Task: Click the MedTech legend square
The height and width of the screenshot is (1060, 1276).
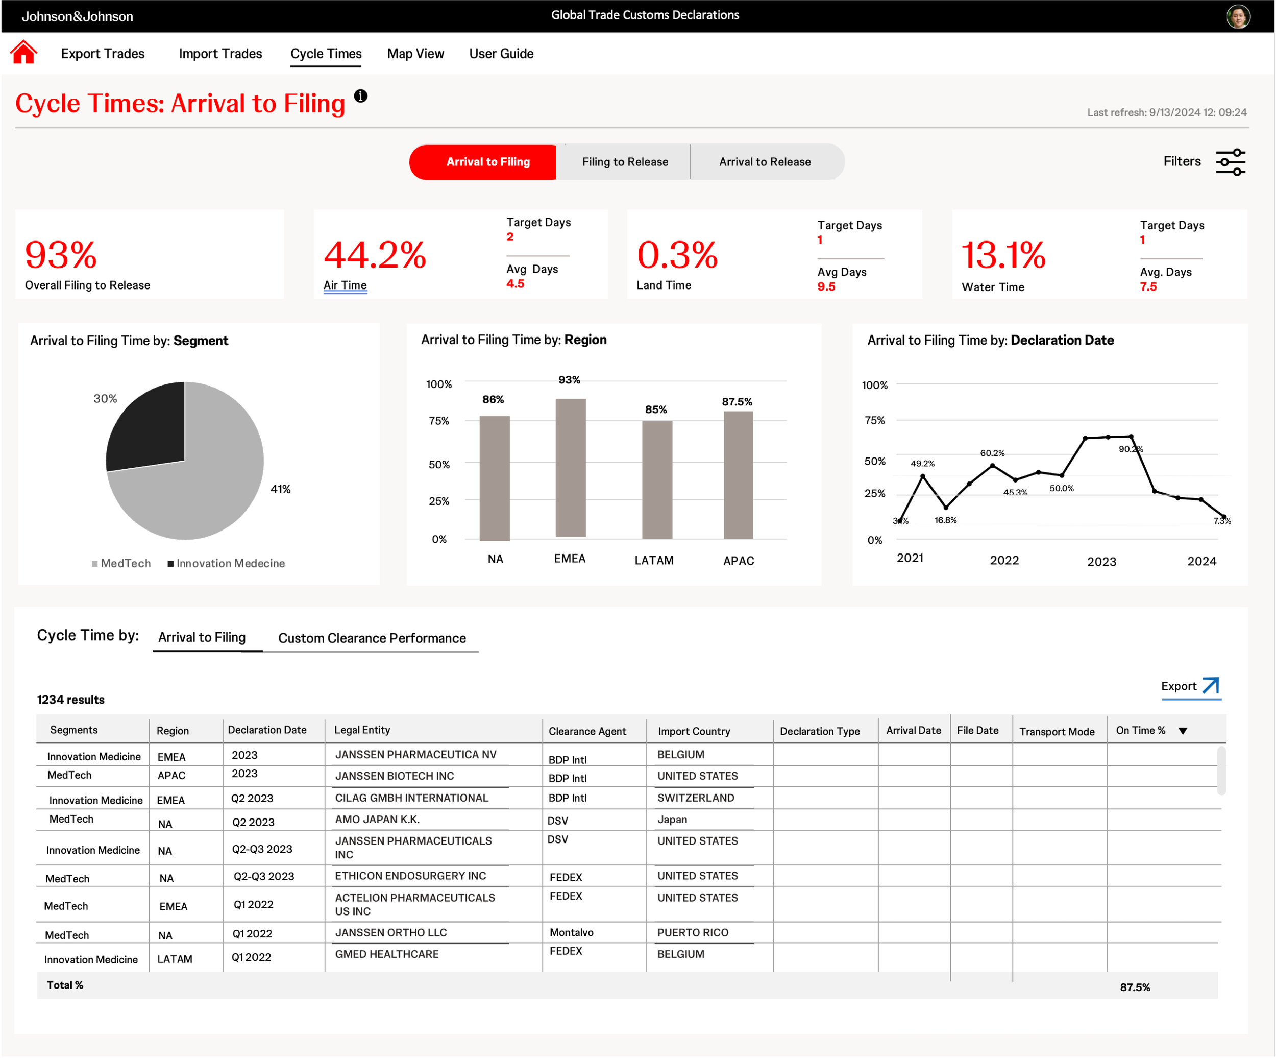Action: pyautogui.click(x=95, y=564)
